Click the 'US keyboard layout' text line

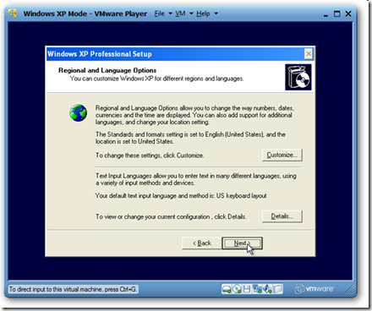(181, 195)
